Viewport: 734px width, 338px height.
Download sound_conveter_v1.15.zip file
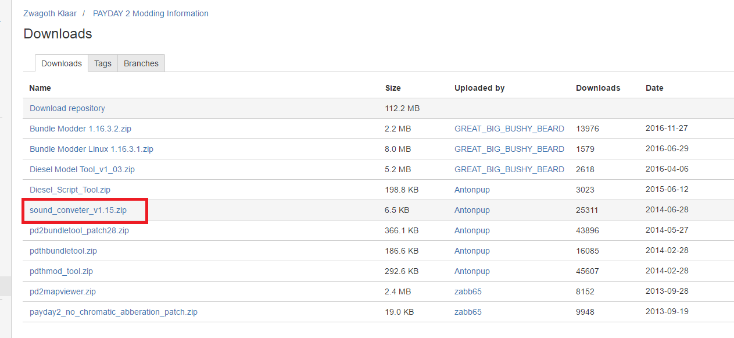[x=78, y=210]
